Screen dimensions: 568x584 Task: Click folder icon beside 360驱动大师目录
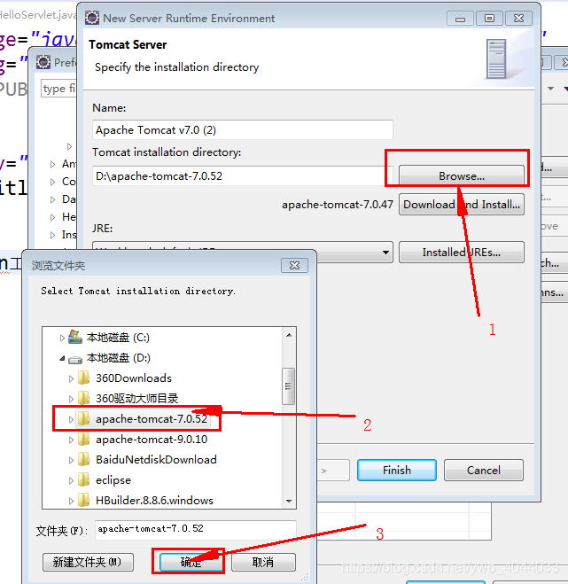pyautogui.click(x=84, y=398)
